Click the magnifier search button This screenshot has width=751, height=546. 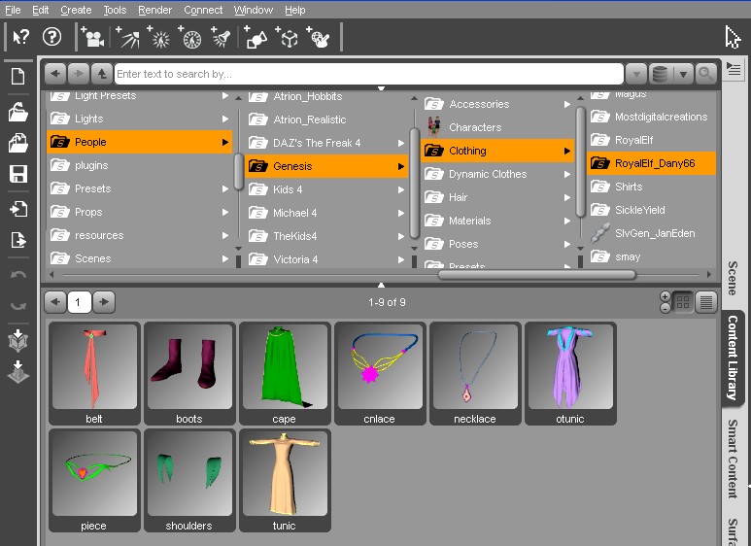(705, 74)
